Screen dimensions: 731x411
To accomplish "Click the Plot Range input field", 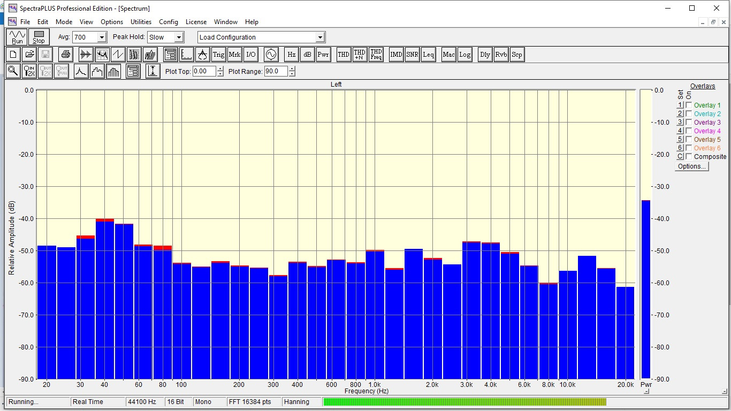I will (x=276, y=71).
